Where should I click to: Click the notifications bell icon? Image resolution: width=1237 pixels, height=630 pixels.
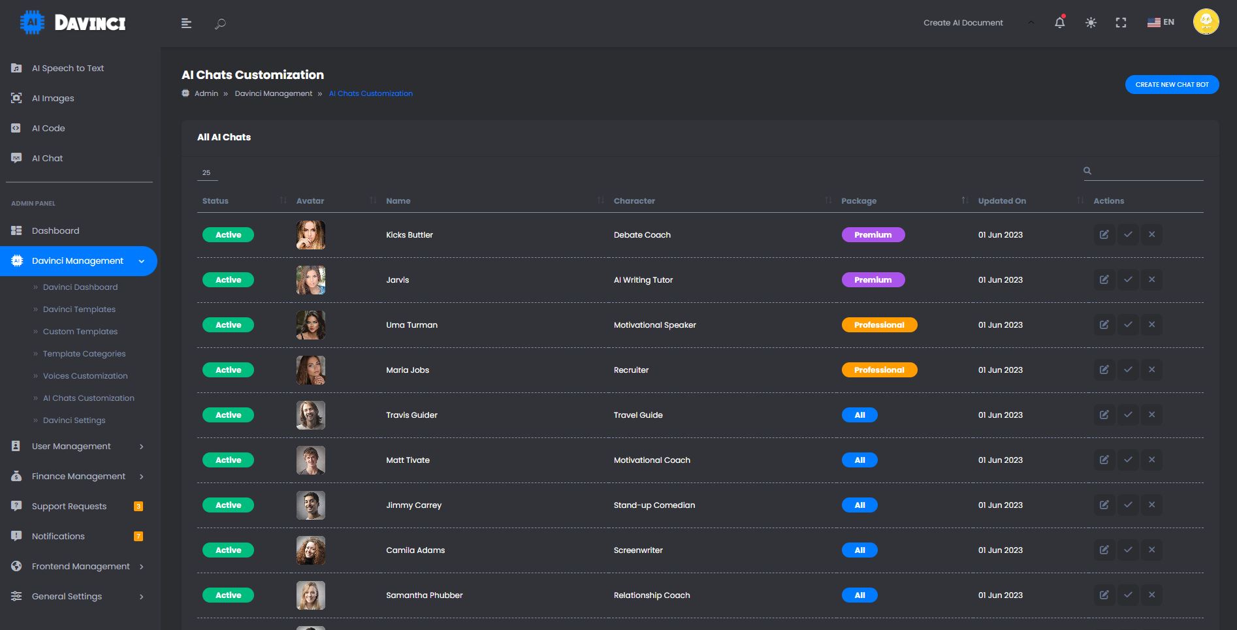tap(1059, 23)
